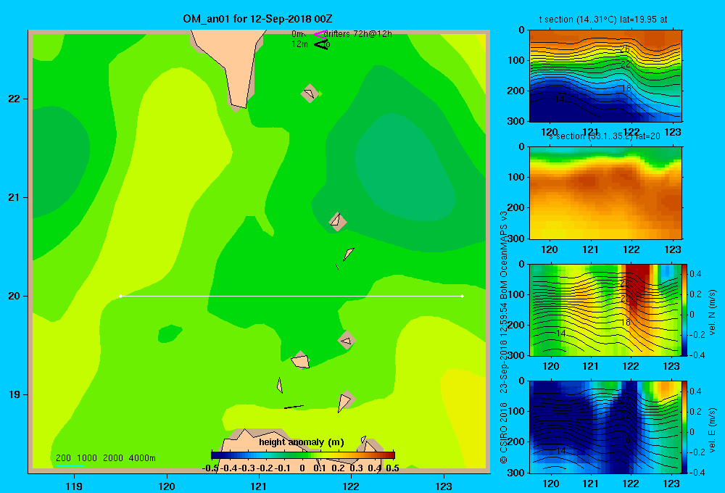Click the "1000" bathymetry legend entry
The image size is (725, 493).
(x=87, y=458)
